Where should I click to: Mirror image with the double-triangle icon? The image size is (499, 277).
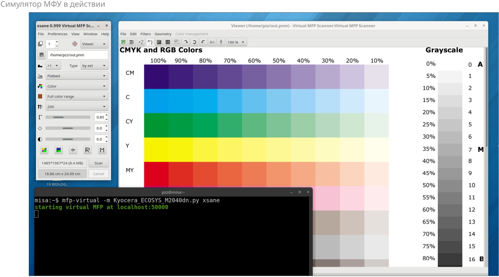pos(212,42)
